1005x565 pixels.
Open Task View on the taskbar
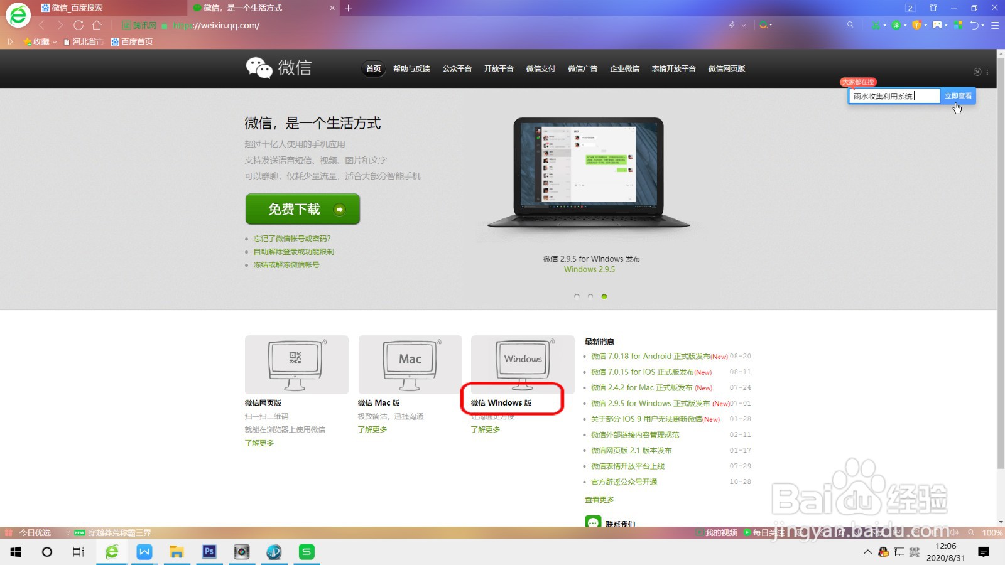(x=79, y=552)
